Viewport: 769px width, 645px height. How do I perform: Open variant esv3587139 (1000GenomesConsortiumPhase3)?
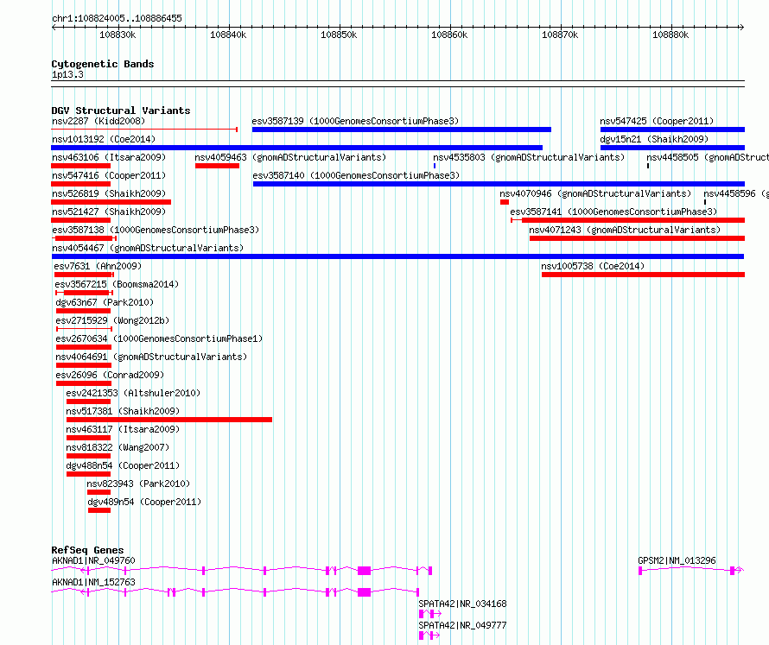click(356, 121)
